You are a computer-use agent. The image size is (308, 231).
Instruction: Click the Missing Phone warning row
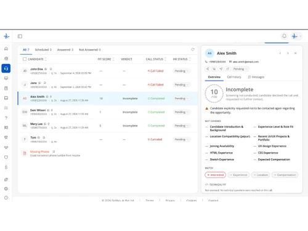pos(108,153)
